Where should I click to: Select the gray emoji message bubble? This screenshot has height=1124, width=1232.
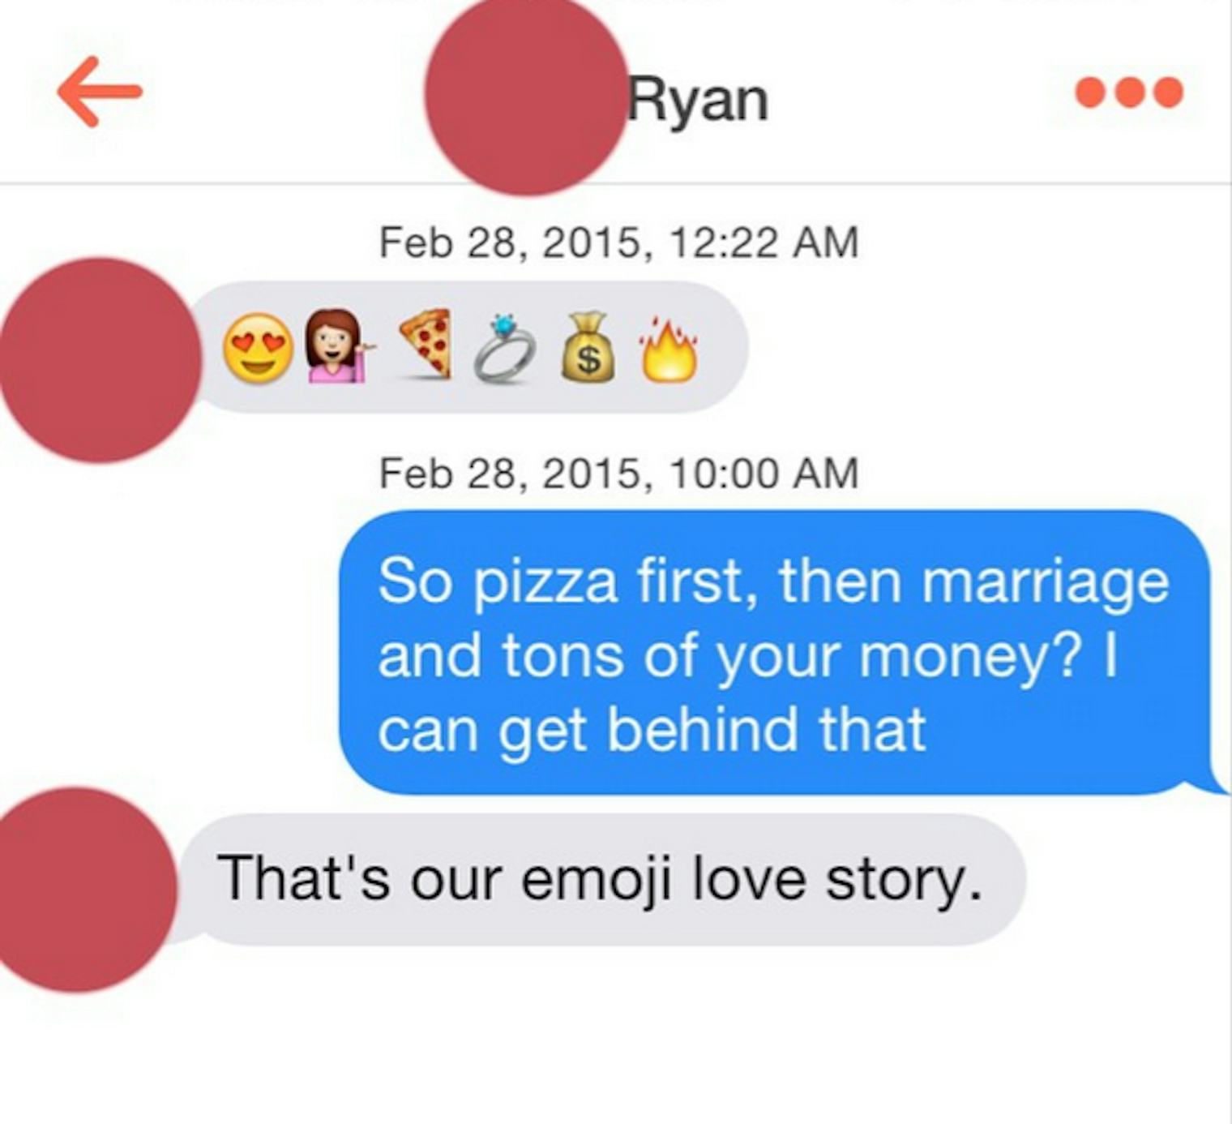470,347
